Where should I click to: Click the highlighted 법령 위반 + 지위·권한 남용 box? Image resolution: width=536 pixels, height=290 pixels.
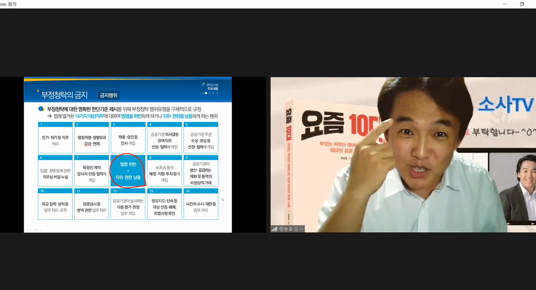click(x=128, y=171)
